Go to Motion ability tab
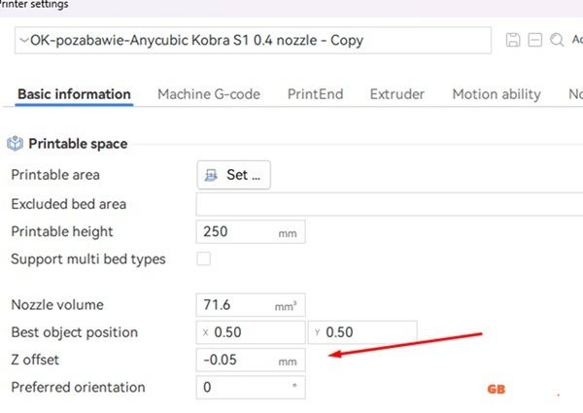The image size is (583, 413). [x=496, y=94]
